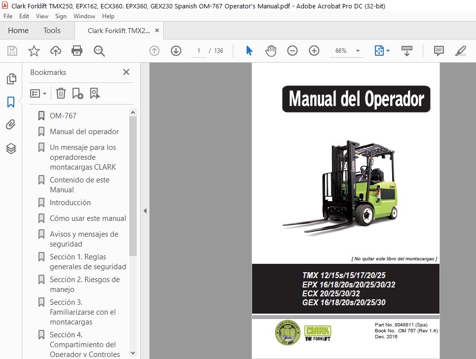476x359 pixels.
Task: Switch to the Home tab
Action: coord(18,31)
